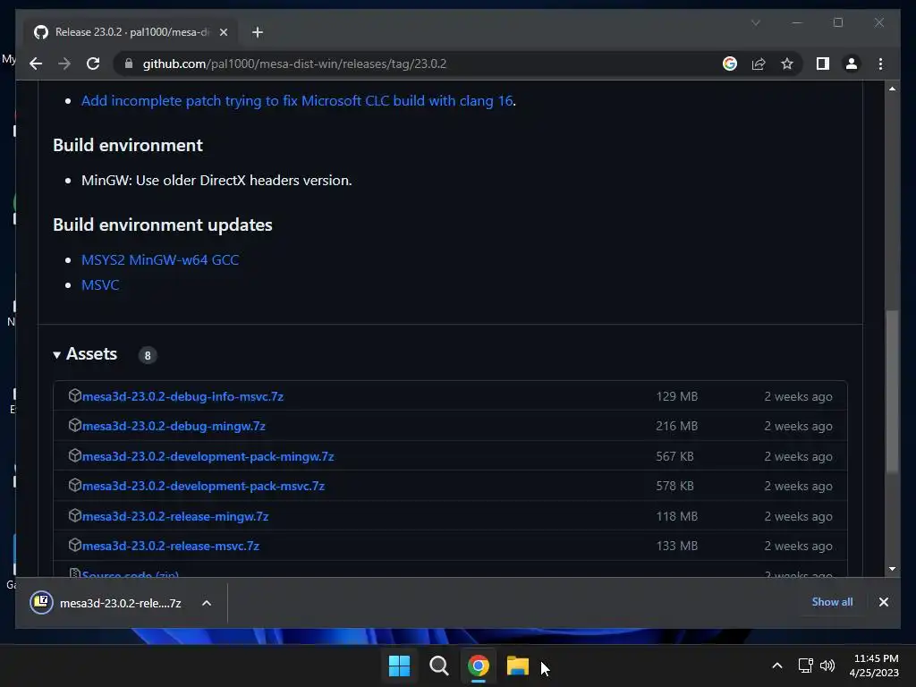Click the 567 KB size value

pyautogui.click(x=674, y=457)
